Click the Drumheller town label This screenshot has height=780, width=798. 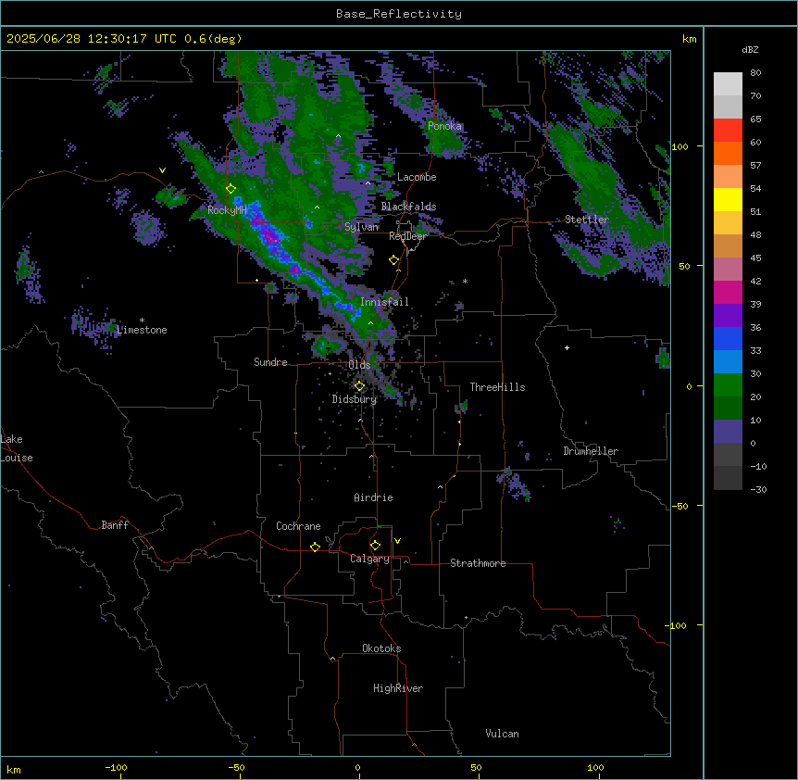pyautogui.click(x=591, y=451)
